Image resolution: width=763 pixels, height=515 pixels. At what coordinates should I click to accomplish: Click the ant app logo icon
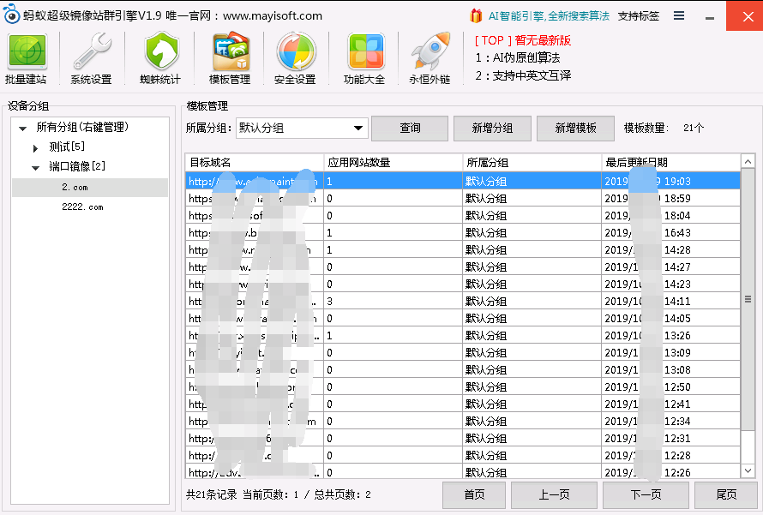10,15
